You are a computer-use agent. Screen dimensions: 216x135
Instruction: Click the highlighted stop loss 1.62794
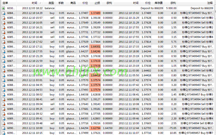[95, 128]
